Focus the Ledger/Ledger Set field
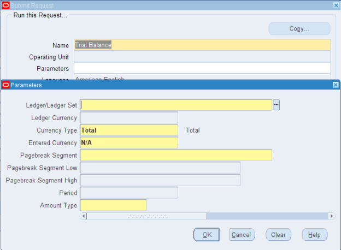 coord(175,105)
